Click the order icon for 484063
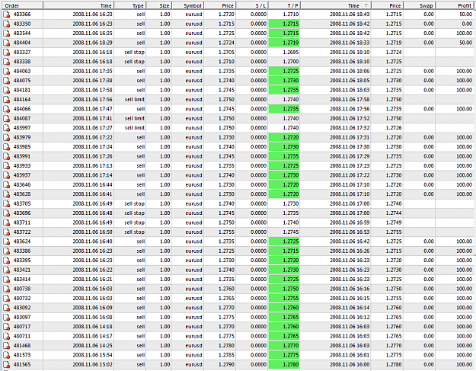Screen dimensions: 476x371 [6, 71]
